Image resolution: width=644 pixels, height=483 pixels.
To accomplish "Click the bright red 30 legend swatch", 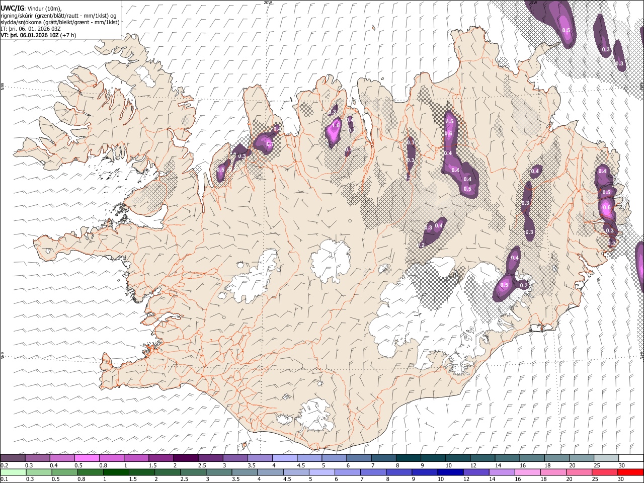I will 630,472.
